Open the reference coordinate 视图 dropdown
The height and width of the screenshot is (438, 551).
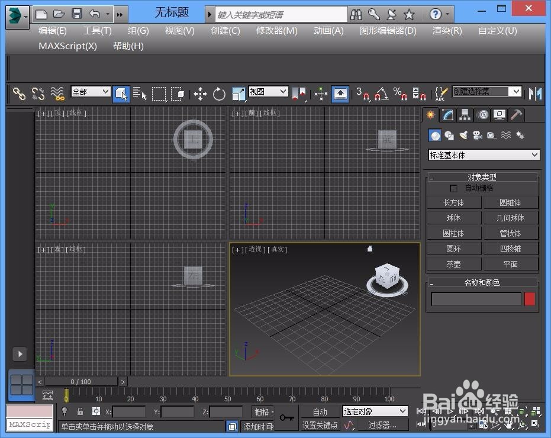click(x=268, y=92)
